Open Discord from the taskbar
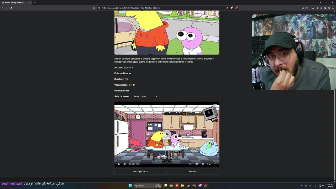This screenshot has width=336, height=189. click(x=200, y=186)
